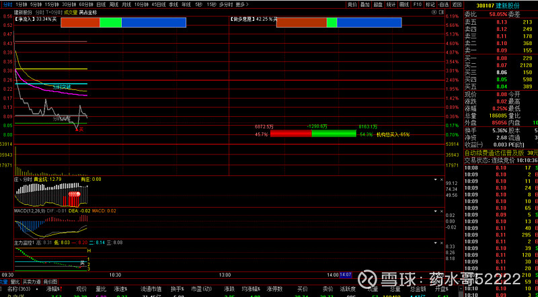Click the 超盘 toolbar button
Viewport: 538px width, 297px height.
(378, 5)
